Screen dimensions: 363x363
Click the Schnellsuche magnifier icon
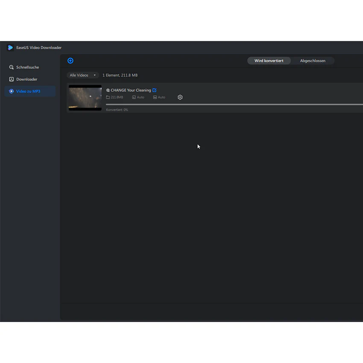pyautogui.click(x=12, y=67)
